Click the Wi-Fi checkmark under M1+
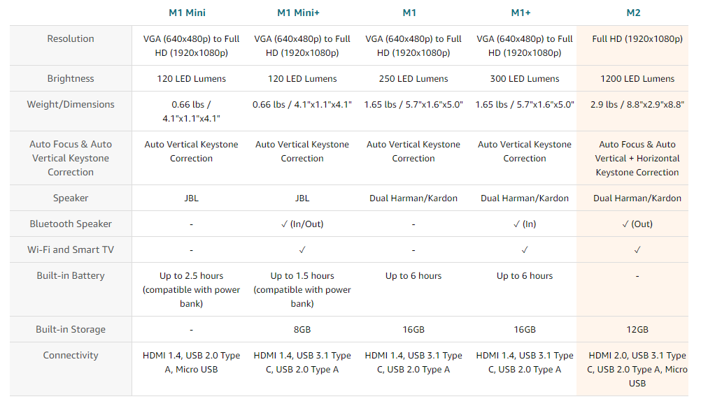This screenshot has width=701, height=406. [525, 249]
